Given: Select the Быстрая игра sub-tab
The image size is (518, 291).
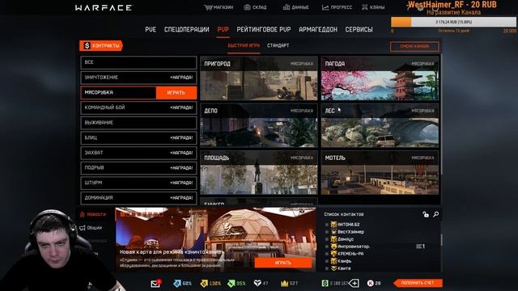Looking at the screenshot, I should tap(244, 45).
